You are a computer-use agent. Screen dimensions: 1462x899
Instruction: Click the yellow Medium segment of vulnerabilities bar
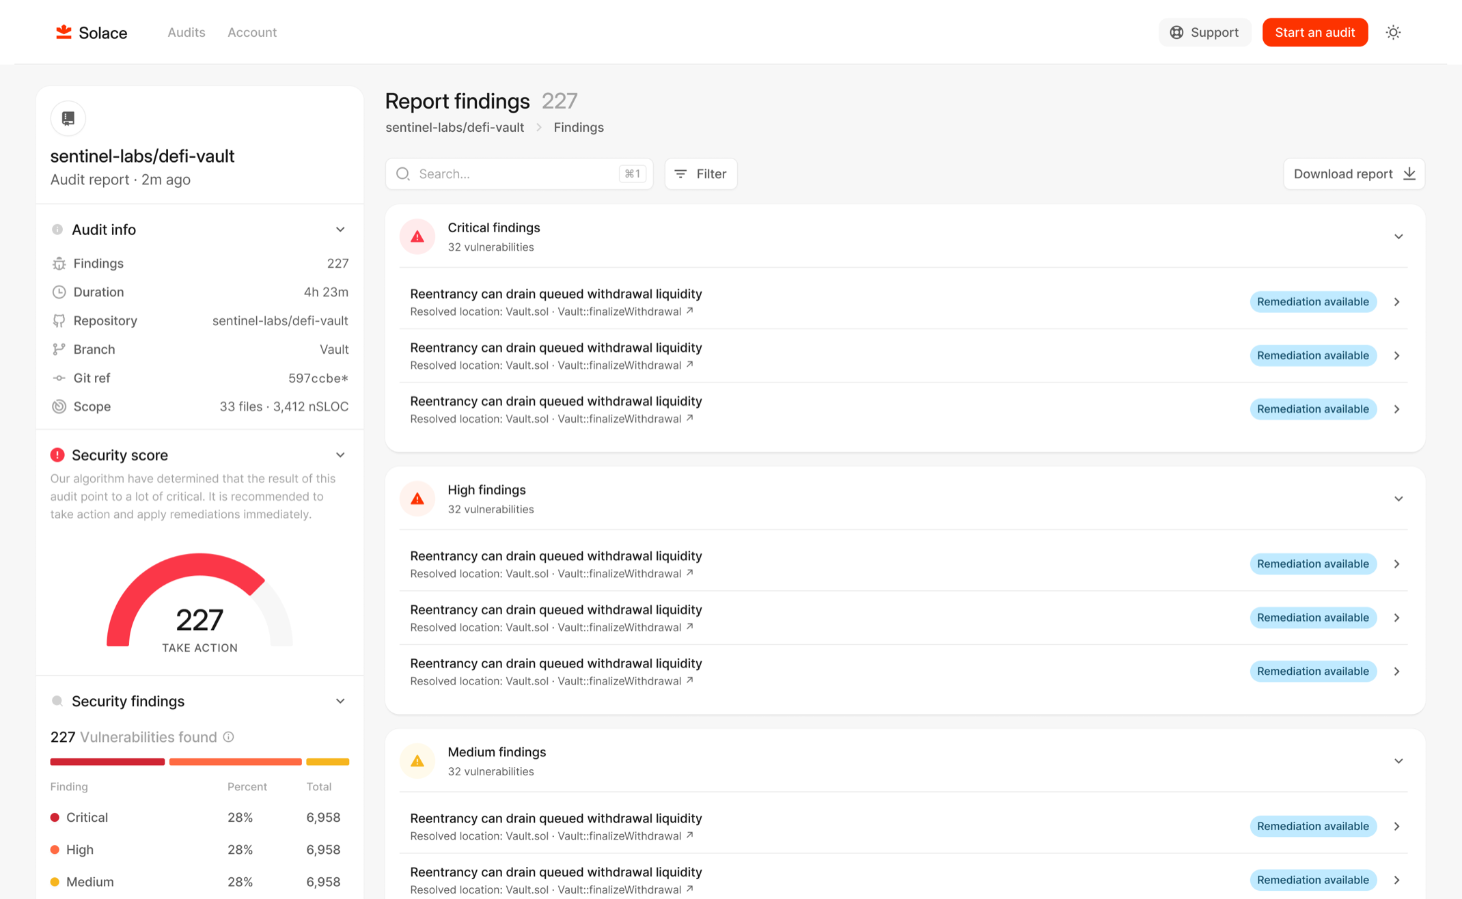coord(328,762)
